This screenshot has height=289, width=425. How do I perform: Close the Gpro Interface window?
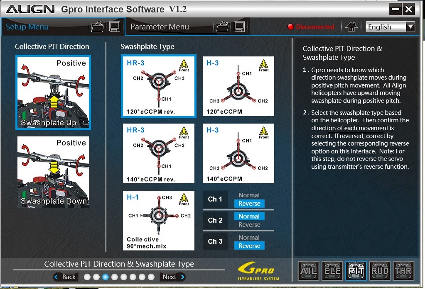tap(408, 10)
